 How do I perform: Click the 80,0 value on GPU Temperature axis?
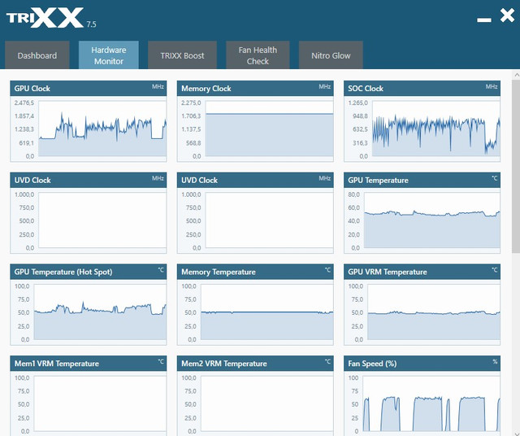(354, 194)
